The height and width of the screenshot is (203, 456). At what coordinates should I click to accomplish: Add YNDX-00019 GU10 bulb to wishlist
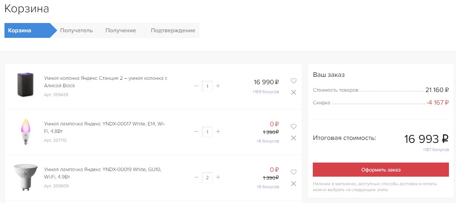pyautogui.click(x=293, y=172)
